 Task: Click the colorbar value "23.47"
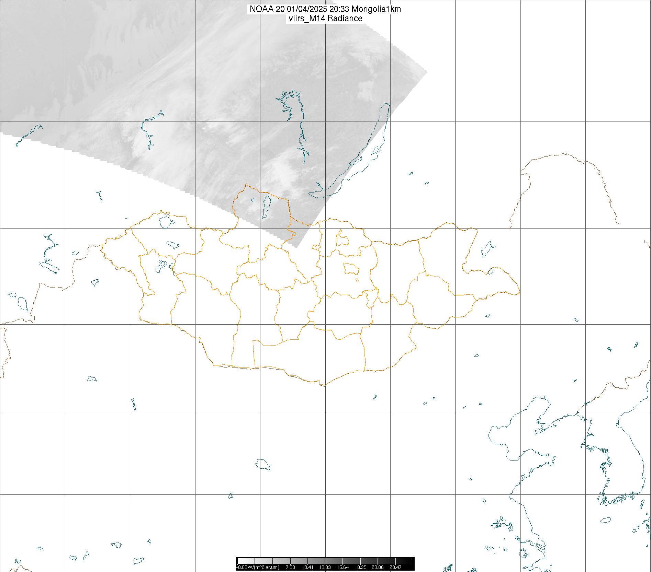click(395, 567)
